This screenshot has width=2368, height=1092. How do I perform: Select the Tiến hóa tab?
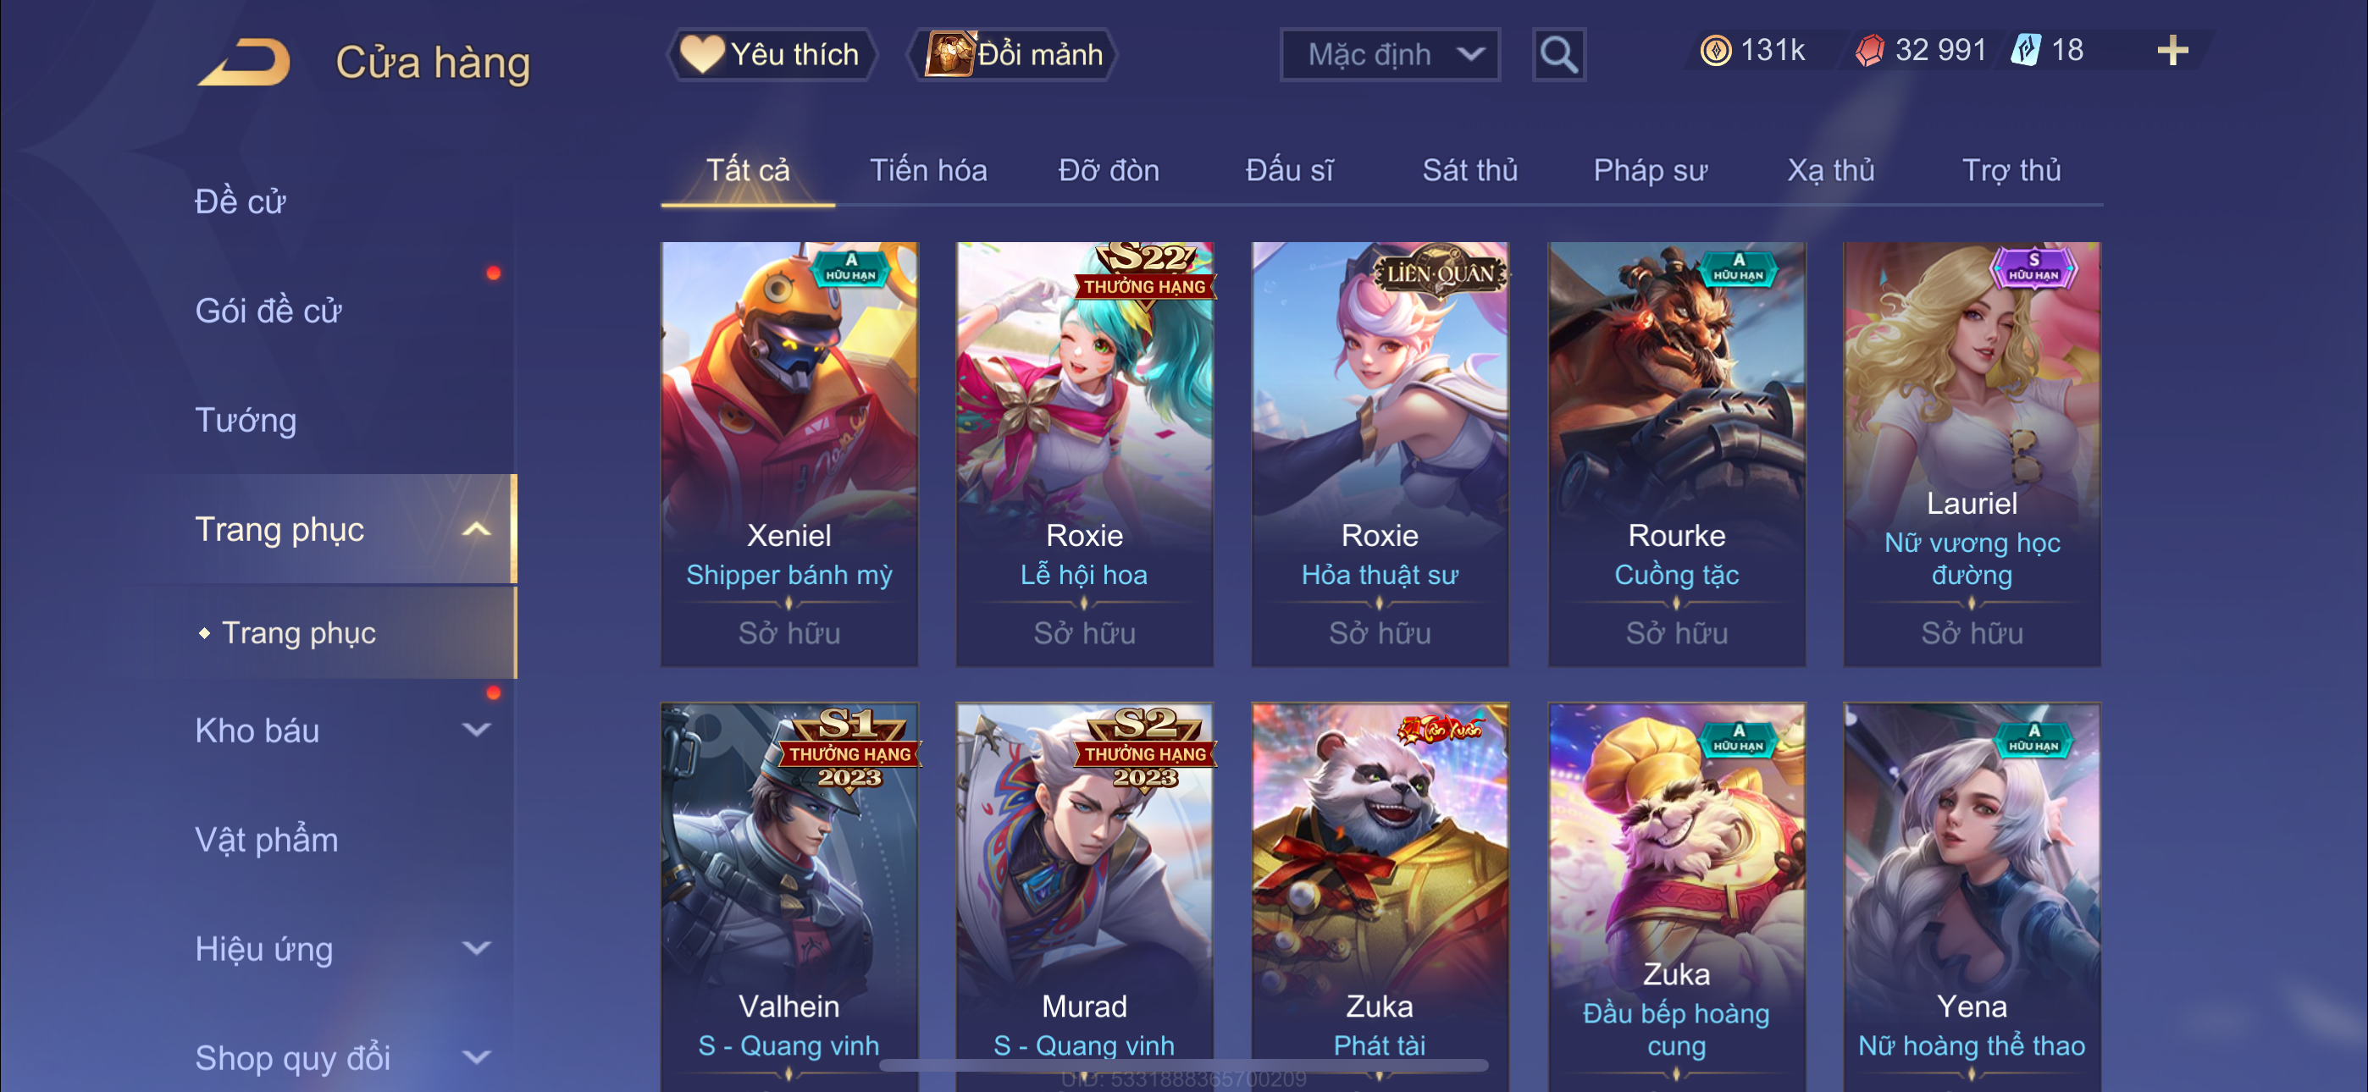click(x=928, y=170)
